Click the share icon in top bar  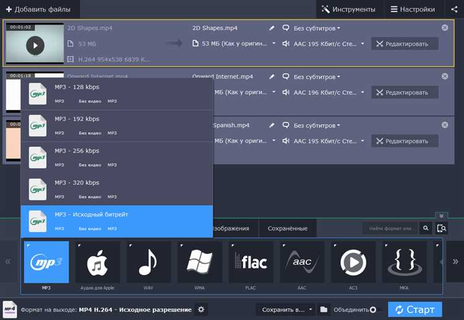click(x=454, y=9)
